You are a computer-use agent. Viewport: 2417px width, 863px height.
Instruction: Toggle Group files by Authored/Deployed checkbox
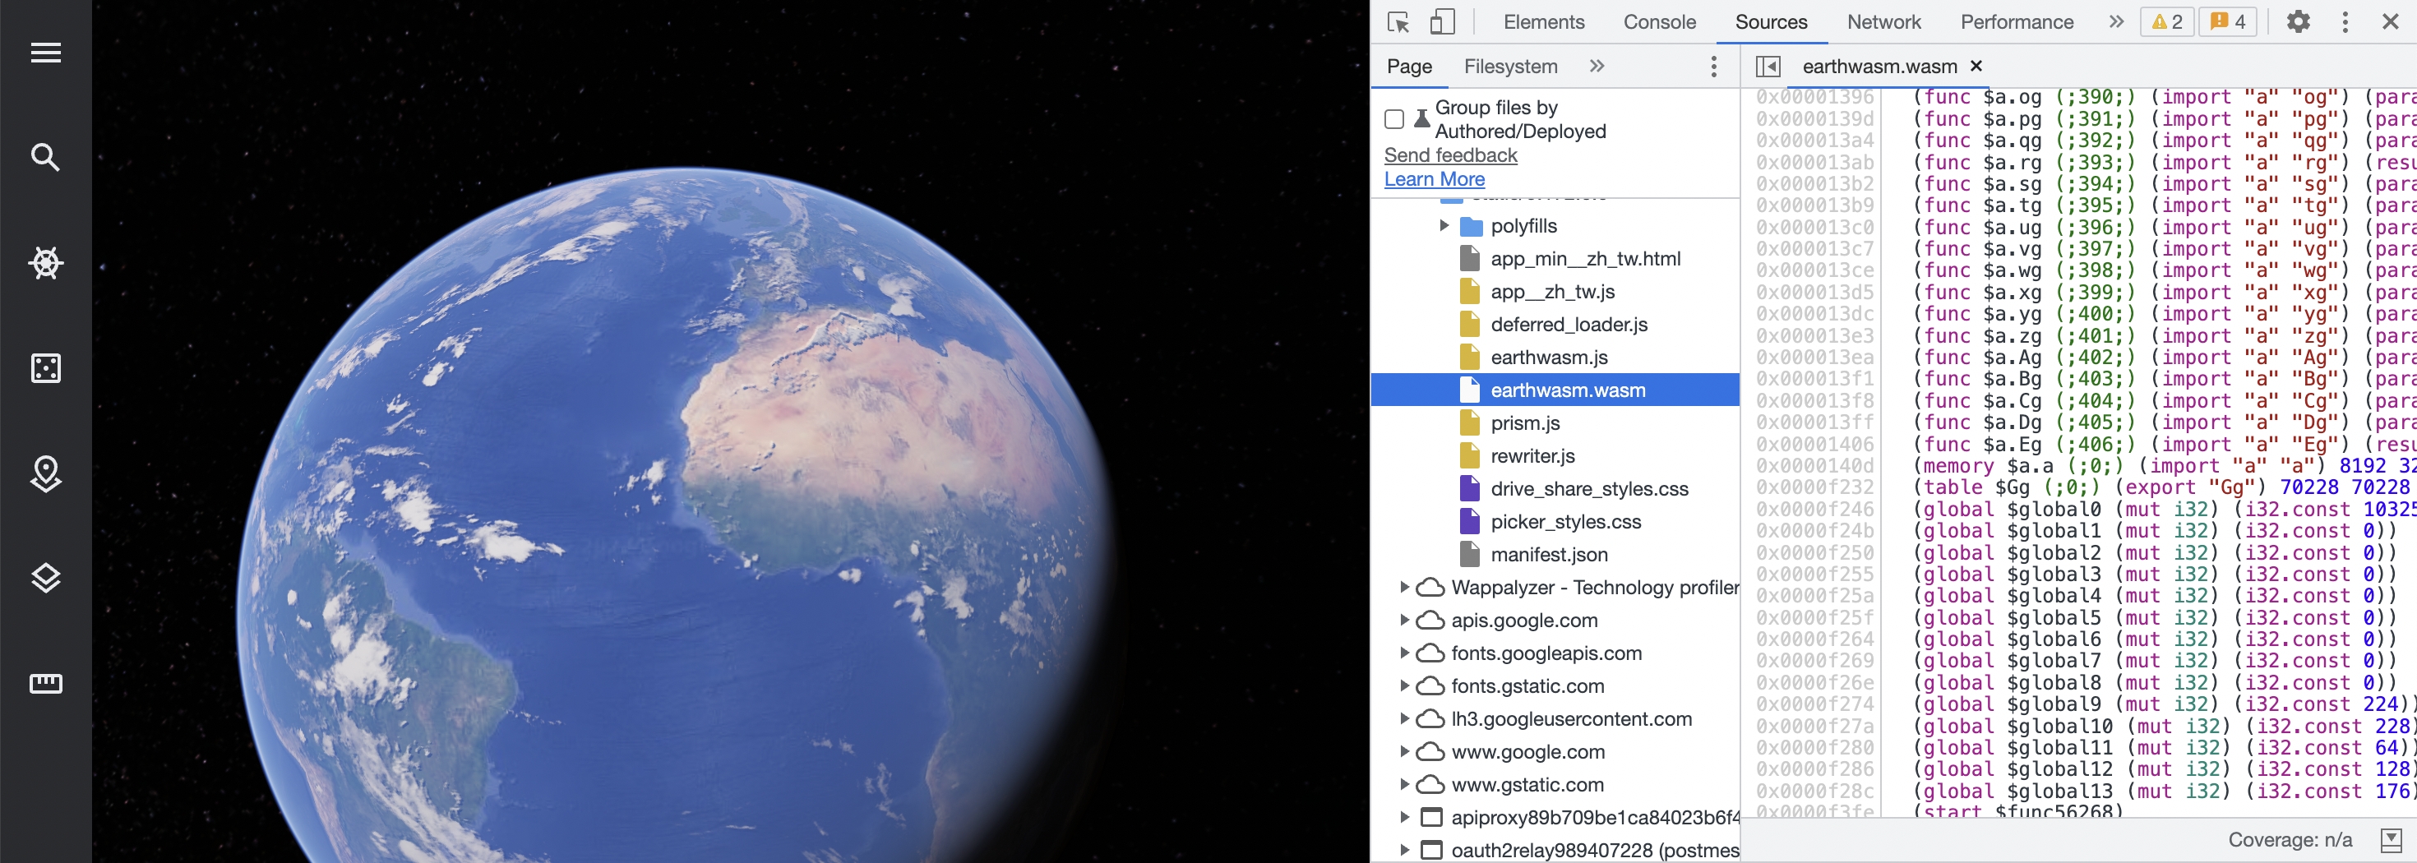click(x=1394, y=119)
